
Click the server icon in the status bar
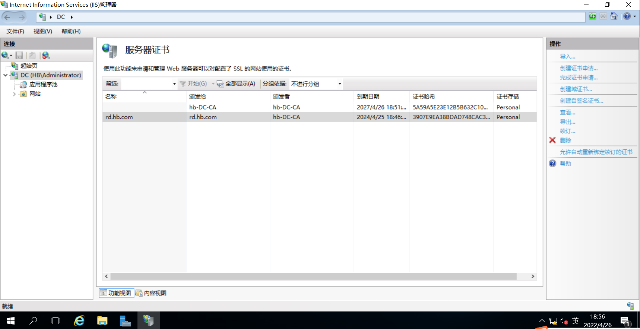click(x=630, y=306)
